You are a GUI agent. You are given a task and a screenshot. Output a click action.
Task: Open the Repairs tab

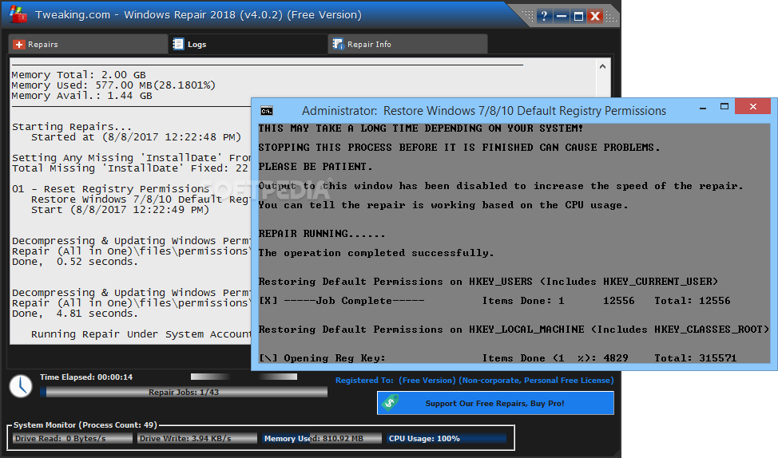coord(88,44)
